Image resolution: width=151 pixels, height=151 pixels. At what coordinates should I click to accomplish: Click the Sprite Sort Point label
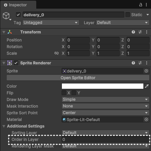(22, 113)
